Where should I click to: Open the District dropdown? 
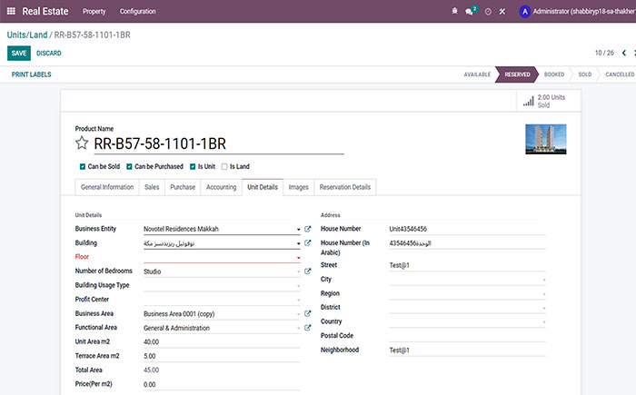(543, 308)
